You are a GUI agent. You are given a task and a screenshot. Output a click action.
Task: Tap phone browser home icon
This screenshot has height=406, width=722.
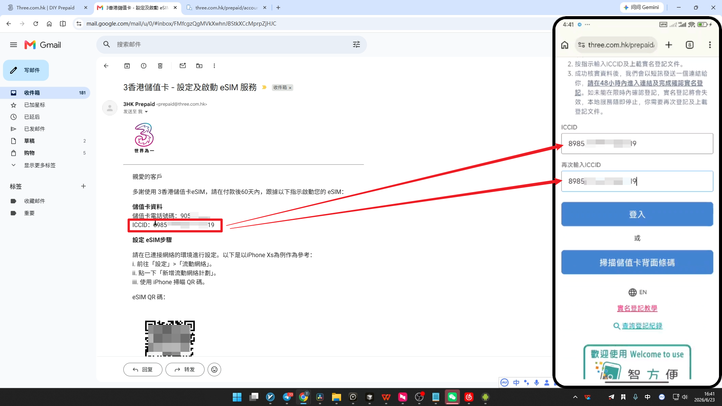(x=565, y=45)
